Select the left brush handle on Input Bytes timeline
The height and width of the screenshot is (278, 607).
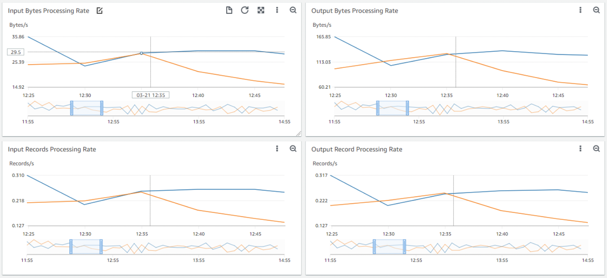[x=72, y=108]
